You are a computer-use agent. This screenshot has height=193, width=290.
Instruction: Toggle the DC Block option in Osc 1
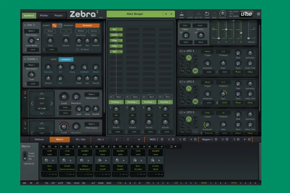[x=77, y=50]
